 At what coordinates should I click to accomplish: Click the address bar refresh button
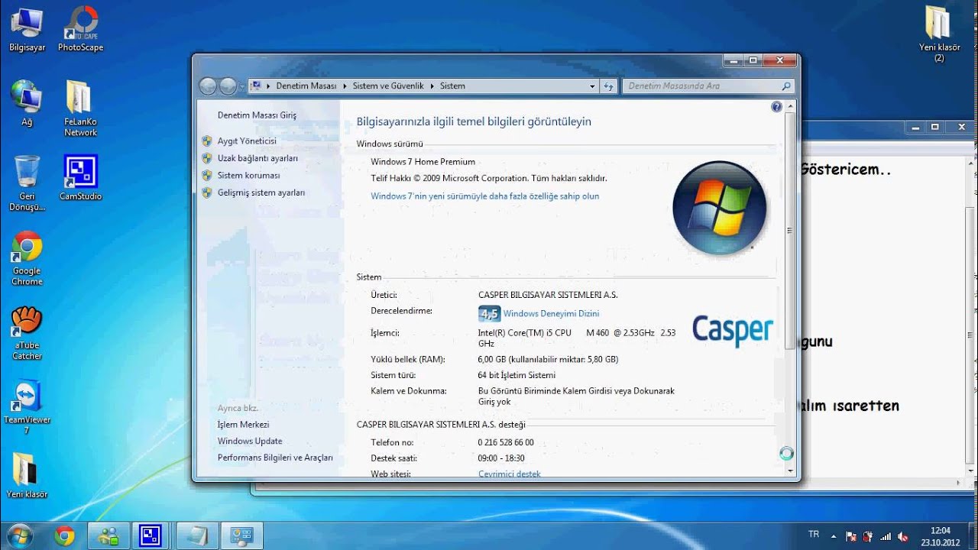pos(609,86)
